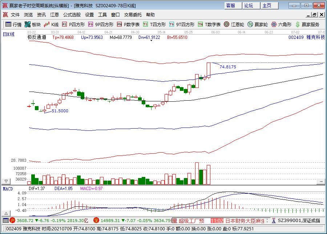Open the 交易委托 menu

click(x=133, y=15)
